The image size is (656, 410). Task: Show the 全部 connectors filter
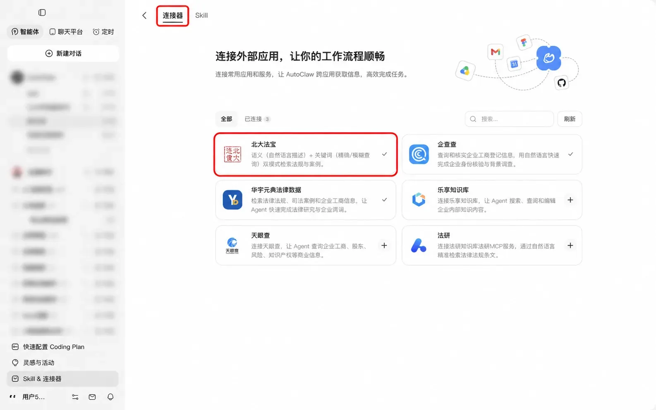coord(226,119)
